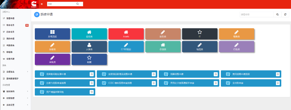Toggle favorite star on 支付款申请

[x=278, y=83]
